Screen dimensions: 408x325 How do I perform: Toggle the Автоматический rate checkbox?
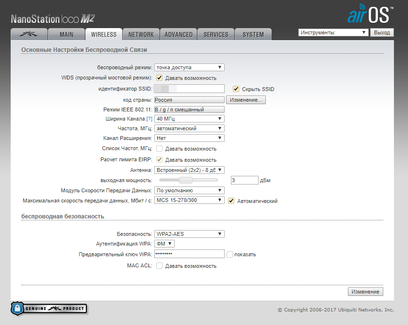231,201
